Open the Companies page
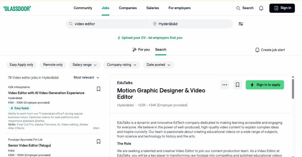Screen dimensions: 302x157 tap(128, 8)
